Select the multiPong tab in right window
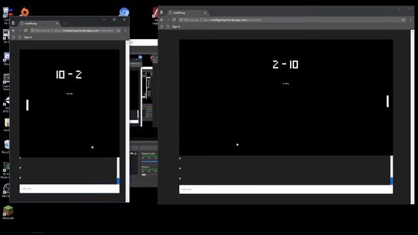The image size is (418, 235). tap(187, 13)
